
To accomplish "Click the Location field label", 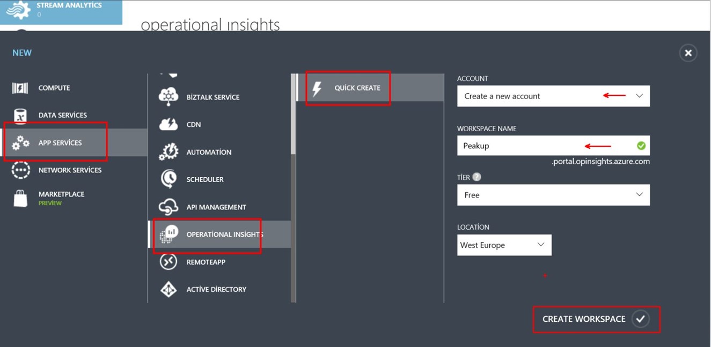I will [473, 227].
